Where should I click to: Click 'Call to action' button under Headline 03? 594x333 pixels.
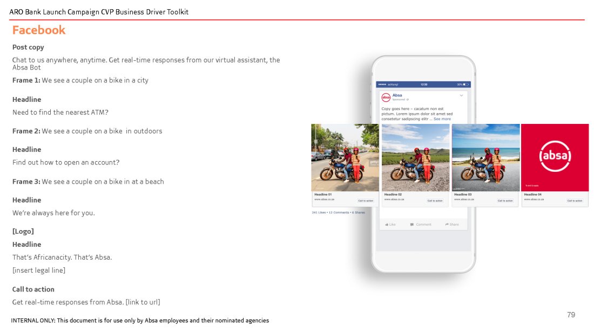pos(505,200)
